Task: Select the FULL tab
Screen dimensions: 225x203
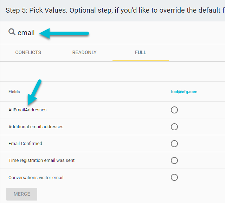Action: click(141, 52)
